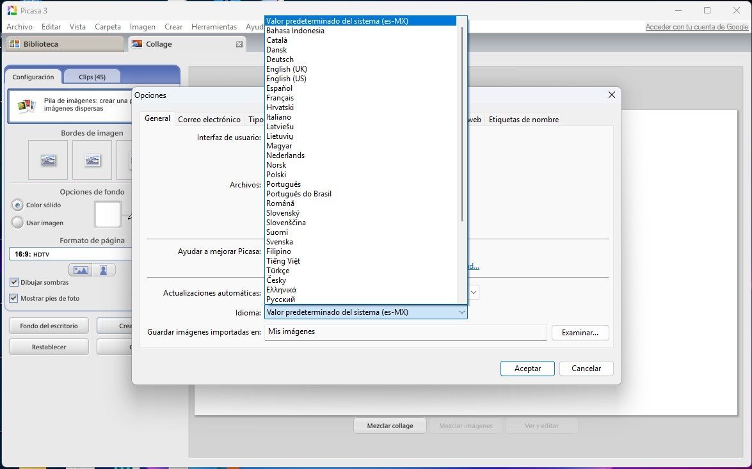Choose English (UK) language option
This screenshot has width=752, height=469.
[x=361, y=69]
